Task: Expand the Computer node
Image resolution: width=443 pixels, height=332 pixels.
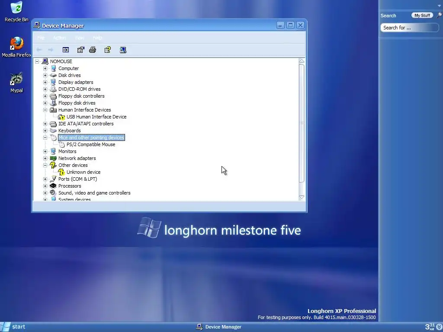Action: 45,68
